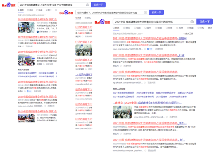Select the 网页 tab in the middle search page
The width and height of the screenshot is (214, 153).
pos(78,18)
